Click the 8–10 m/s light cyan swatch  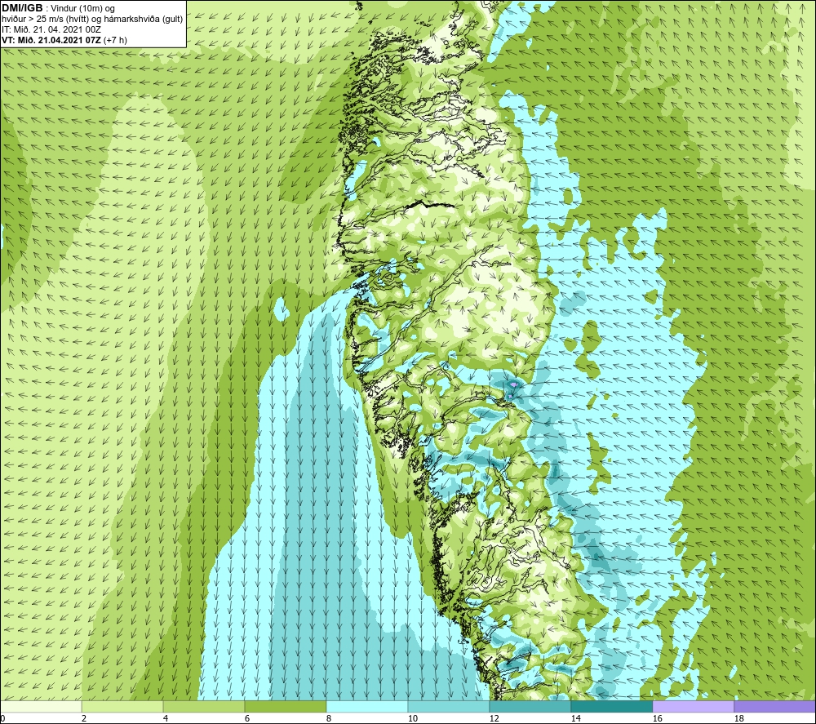367,706
